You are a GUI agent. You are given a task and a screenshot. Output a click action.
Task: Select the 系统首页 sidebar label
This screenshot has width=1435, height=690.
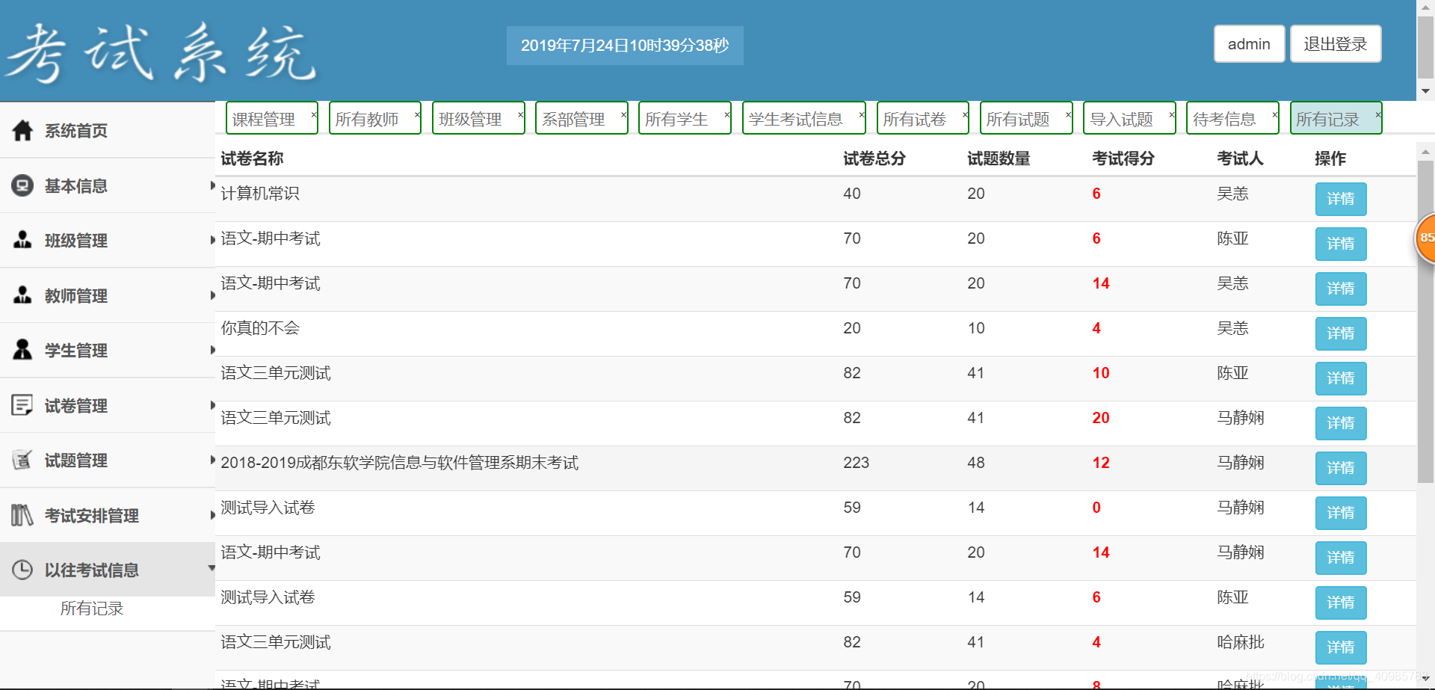[76, 131]
